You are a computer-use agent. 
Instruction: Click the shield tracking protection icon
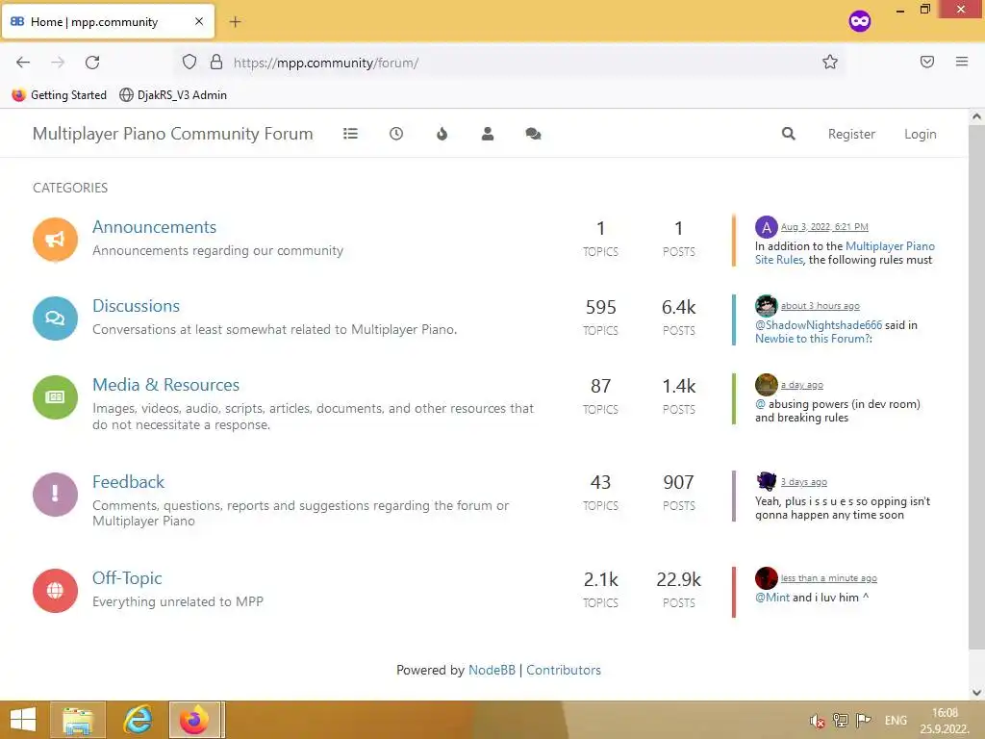point(189,62)
